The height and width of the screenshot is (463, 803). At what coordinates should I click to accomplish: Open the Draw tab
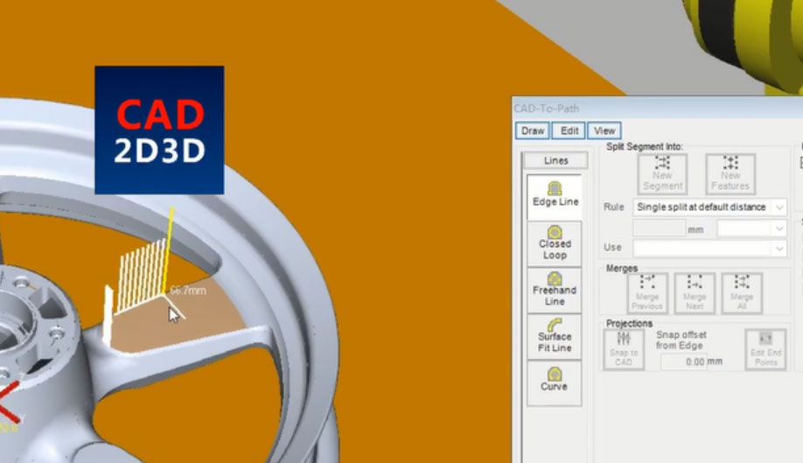533,130
